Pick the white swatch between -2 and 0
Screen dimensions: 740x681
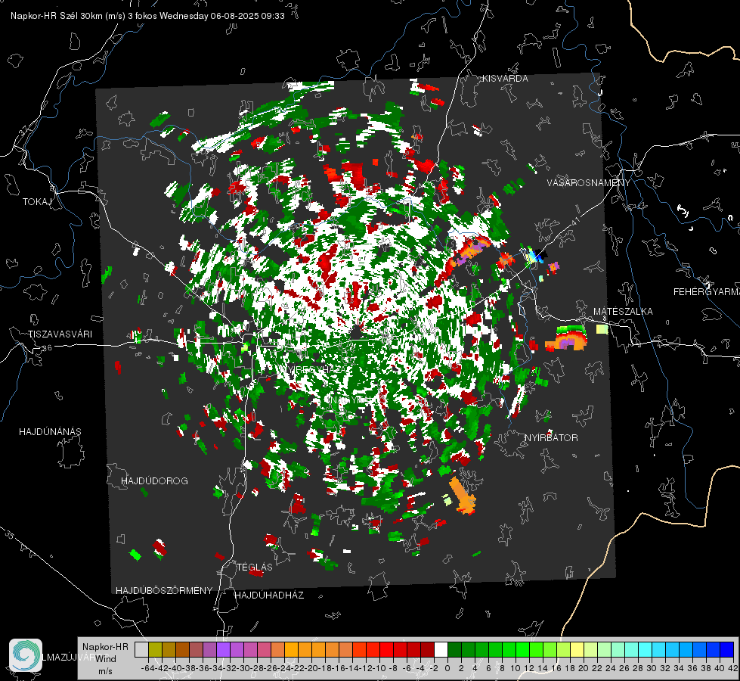[x=441, y=649]
